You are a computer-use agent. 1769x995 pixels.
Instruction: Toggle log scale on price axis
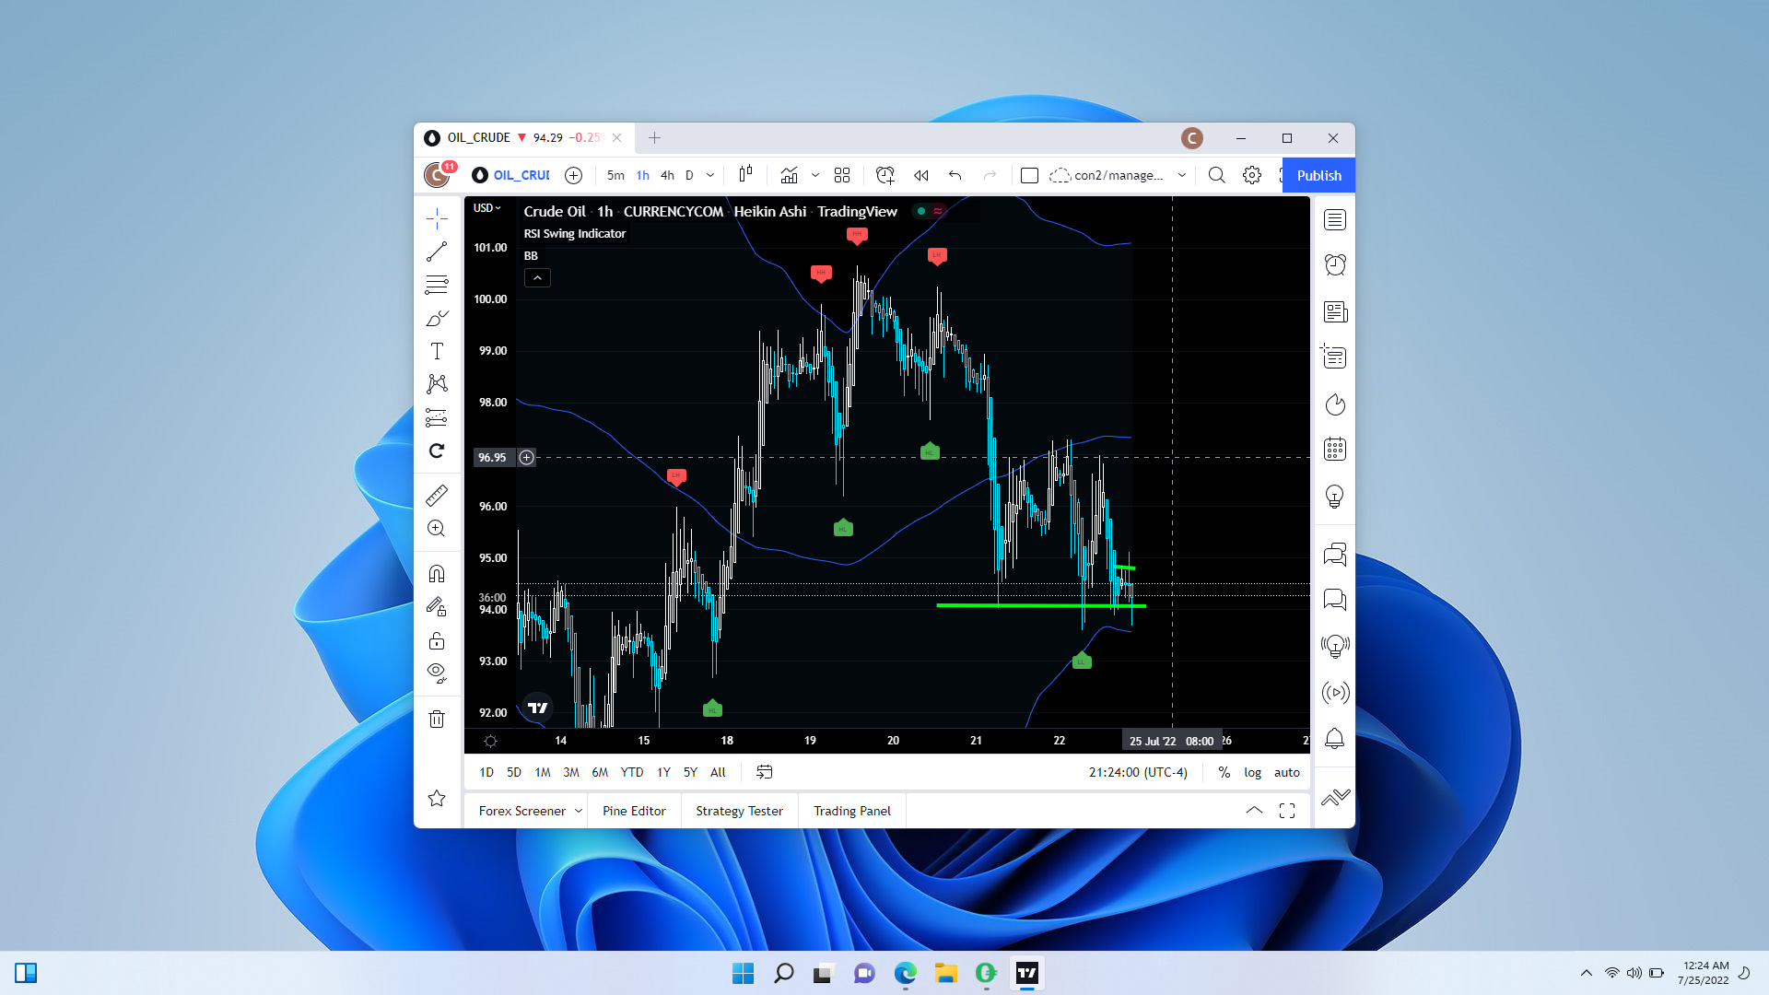(x=1252, y=772)
